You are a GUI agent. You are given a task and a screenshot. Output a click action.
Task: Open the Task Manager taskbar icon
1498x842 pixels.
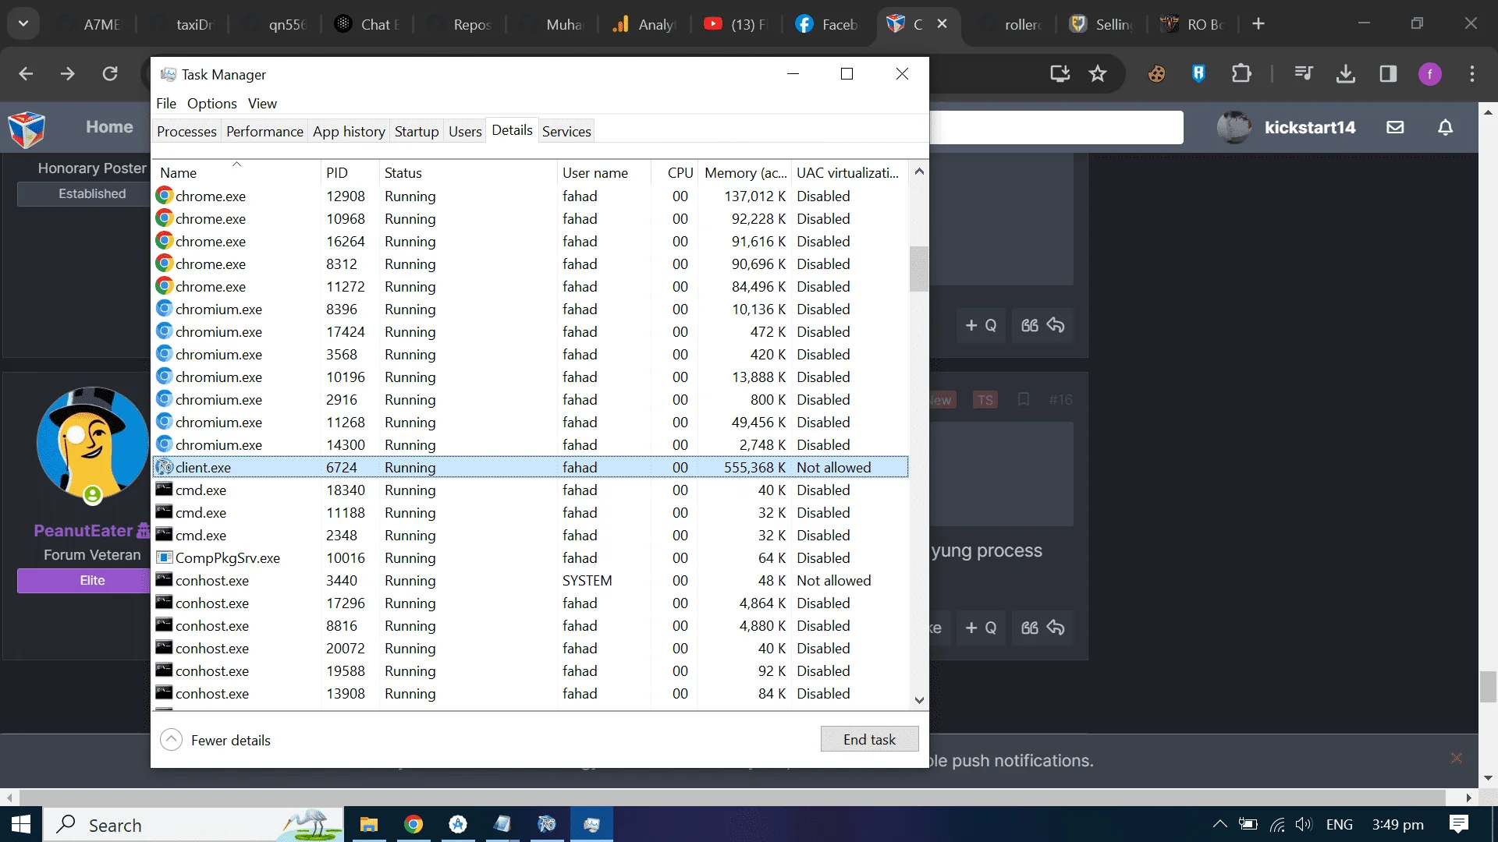[x=591, y=824]
